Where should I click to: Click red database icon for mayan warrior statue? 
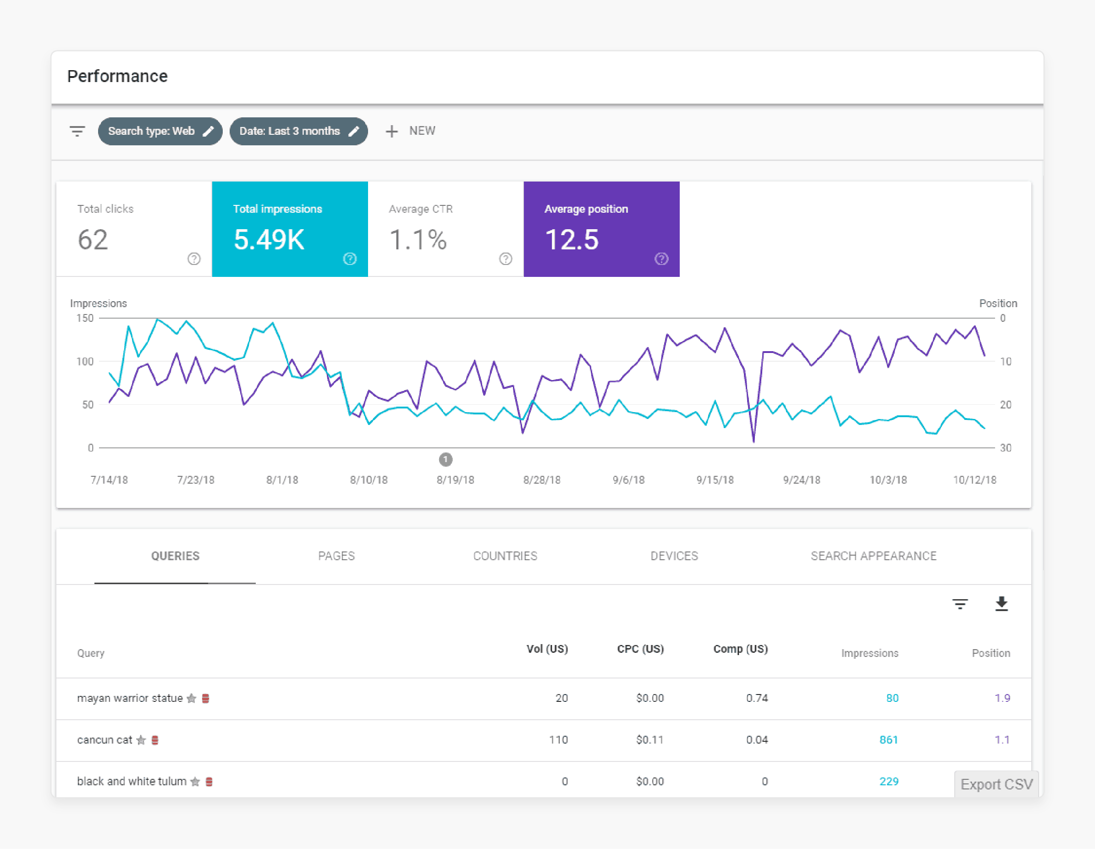pyautogui.click(x=205, y=698)
